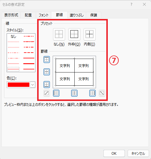Toggle the top border button
This screenshot has height=159, width=151.
(x=47, y=60)
